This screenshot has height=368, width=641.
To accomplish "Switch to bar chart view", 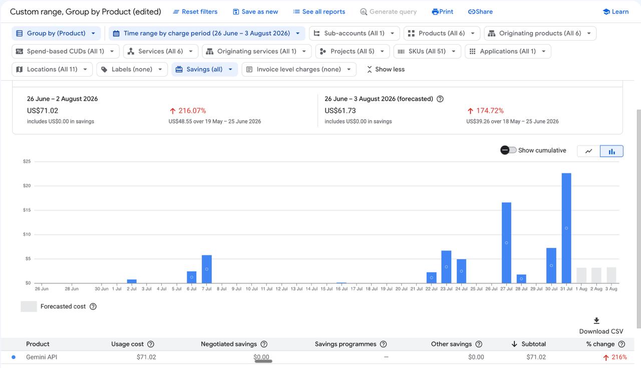I will (611, 151).
